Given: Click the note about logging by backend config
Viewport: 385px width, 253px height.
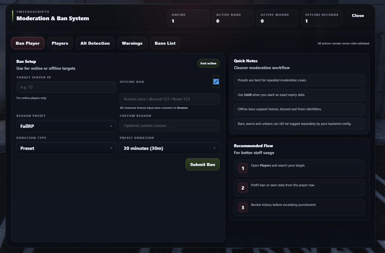Looking at the screenshot, I should tap(299, 124).
